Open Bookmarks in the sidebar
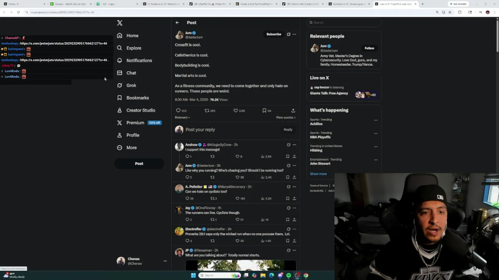 click(x=133, y=98)
